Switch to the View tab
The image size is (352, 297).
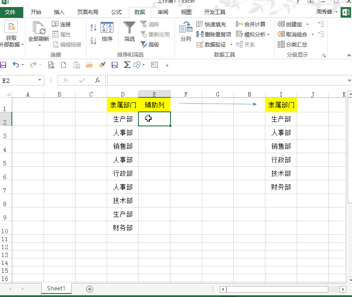coord(186,12)
